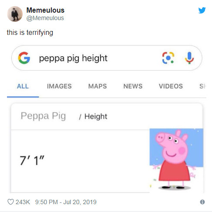The width and height of the screenshot is (212, 212).
Task: Open Memeulous profile avatar
Action: point(15,14)
